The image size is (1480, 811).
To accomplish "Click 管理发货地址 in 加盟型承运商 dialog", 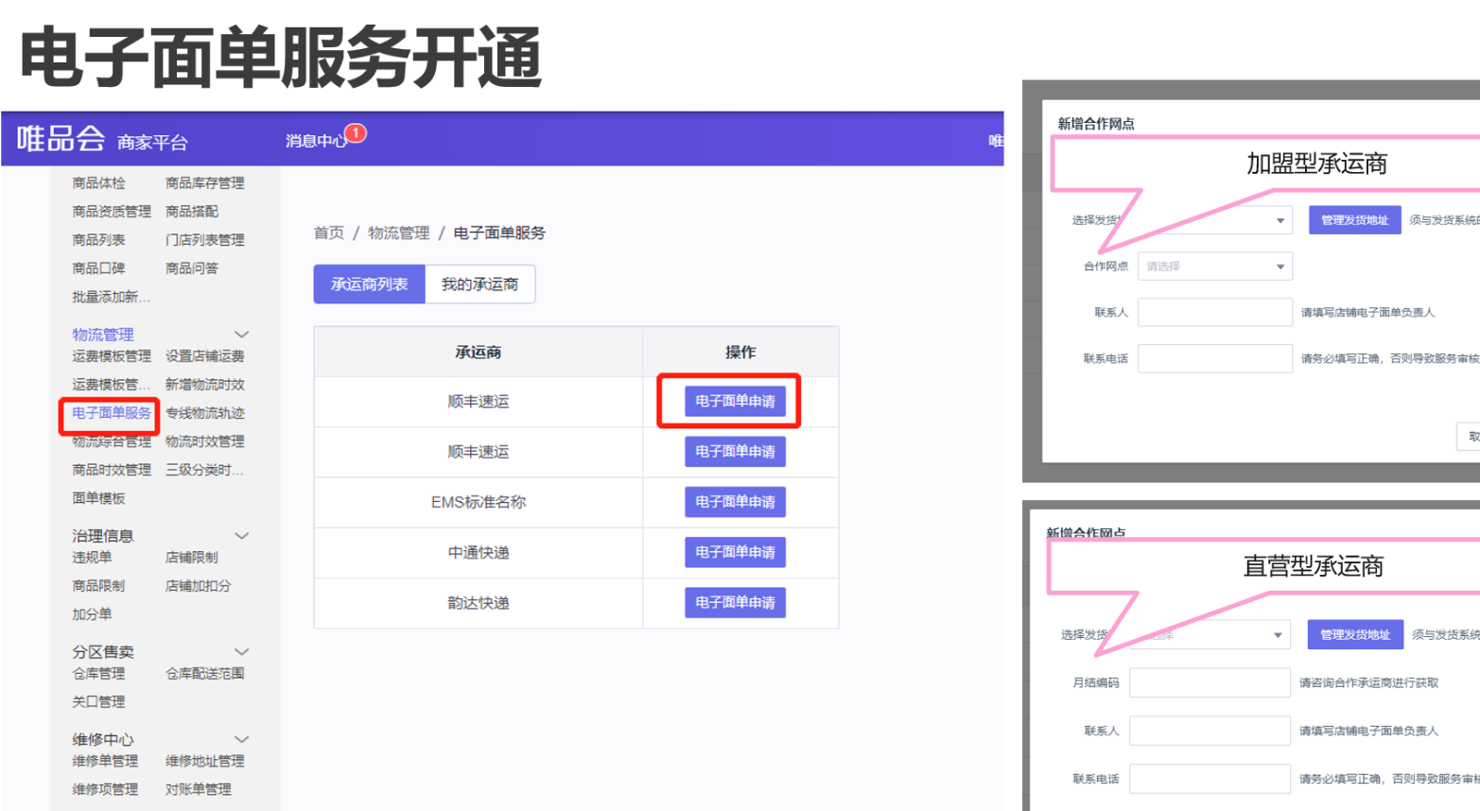I will 1354,220.
